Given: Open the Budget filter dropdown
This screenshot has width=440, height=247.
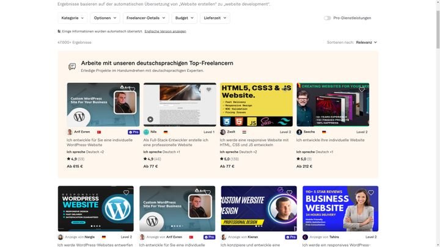Looking at the screenshot, I should (185, 18).
